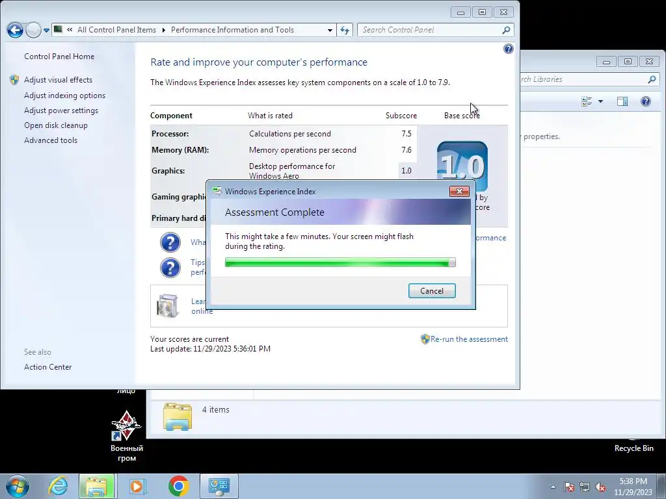Launch Windows Media Player from the taskbar

pos(137,486)
